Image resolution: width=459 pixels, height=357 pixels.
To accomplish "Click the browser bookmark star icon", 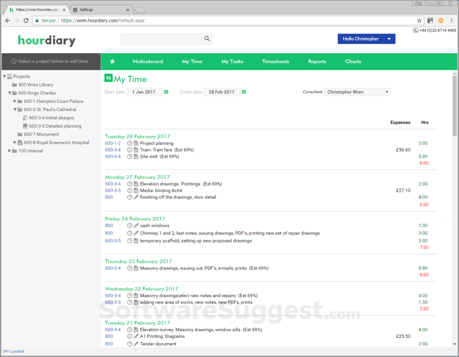I will point(419,21).
